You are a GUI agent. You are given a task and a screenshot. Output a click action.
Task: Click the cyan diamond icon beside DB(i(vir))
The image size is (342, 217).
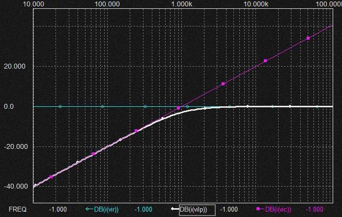(89, 209)
